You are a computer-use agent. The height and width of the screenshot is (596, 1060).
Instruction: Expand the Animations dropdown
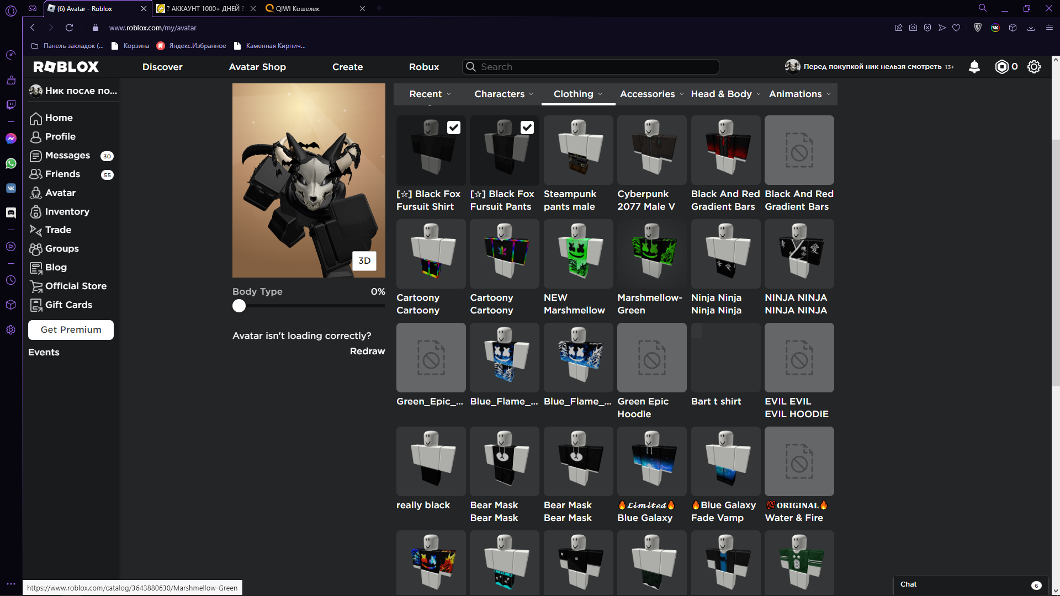coord(800,94)
